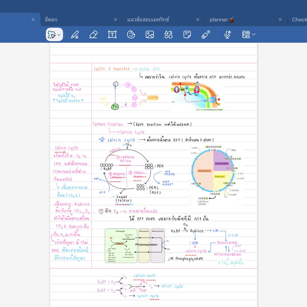
Task: Switch to the แนวข้อสอบเมทริกซ์ tab
Action: click(148, 20)
